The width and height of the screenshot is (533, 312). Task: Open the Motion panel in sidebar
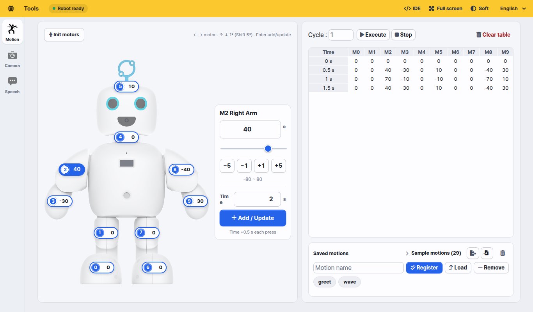tap(12, 32)
